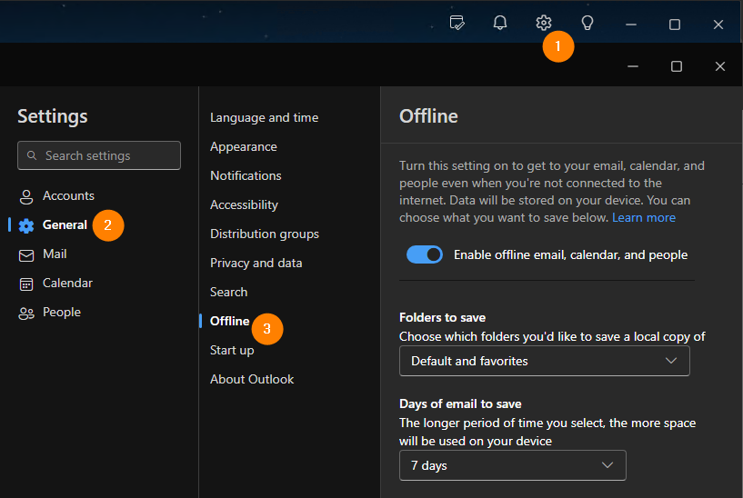
Task: Follow the Learn more link
Action: tap(644, 218)
